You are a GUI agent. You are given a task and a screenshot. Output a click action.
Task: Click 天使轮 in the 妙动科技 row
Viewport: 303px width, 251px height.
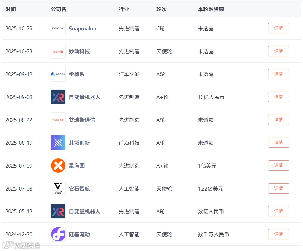click(164, 51)
